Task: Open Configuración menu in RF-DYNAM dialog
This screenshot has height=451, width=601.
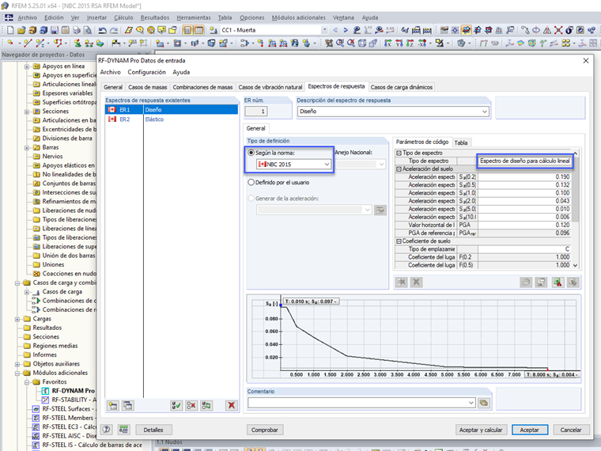Action: 147,72
